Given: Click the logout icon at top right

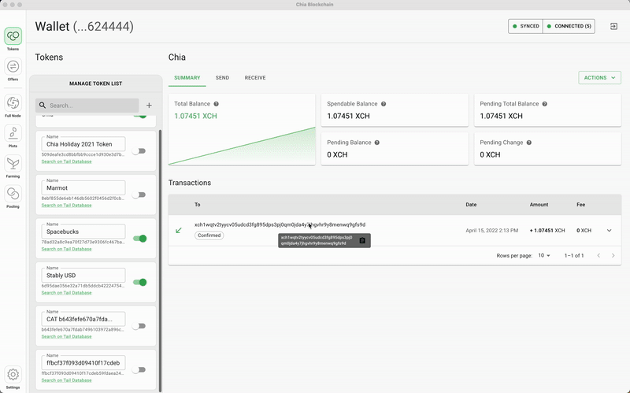Looking at the screenshot, I should (x=613, y=26).
